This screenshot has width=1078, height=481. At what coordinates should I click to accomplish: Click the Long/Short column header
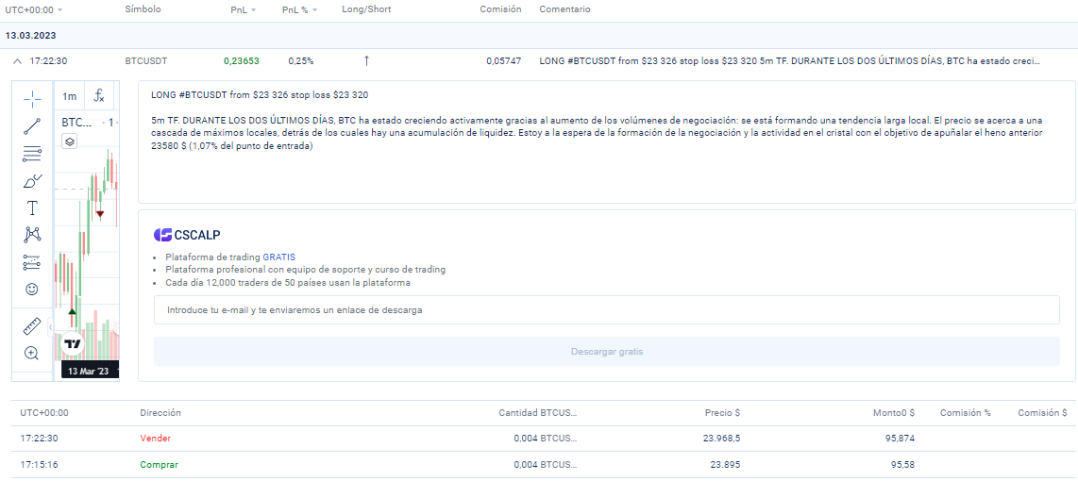(366, 9)
